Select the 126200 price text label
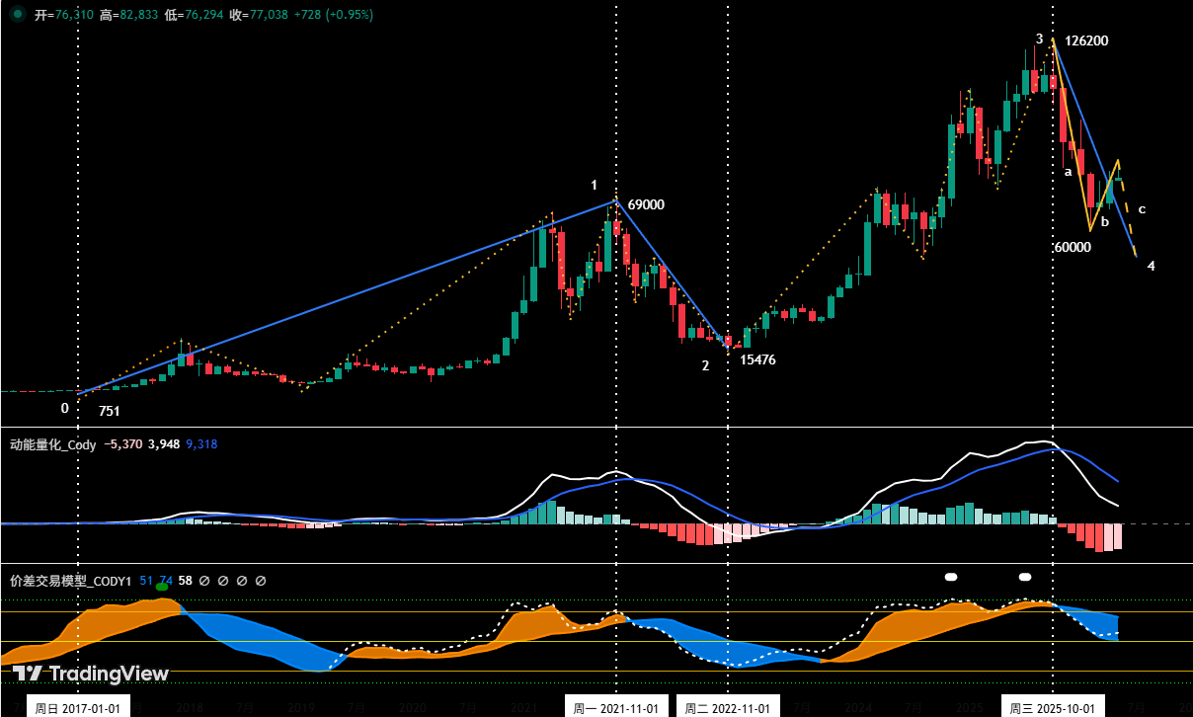The width and height of the screenshot is (1193, 717). tap(1086, 41)
